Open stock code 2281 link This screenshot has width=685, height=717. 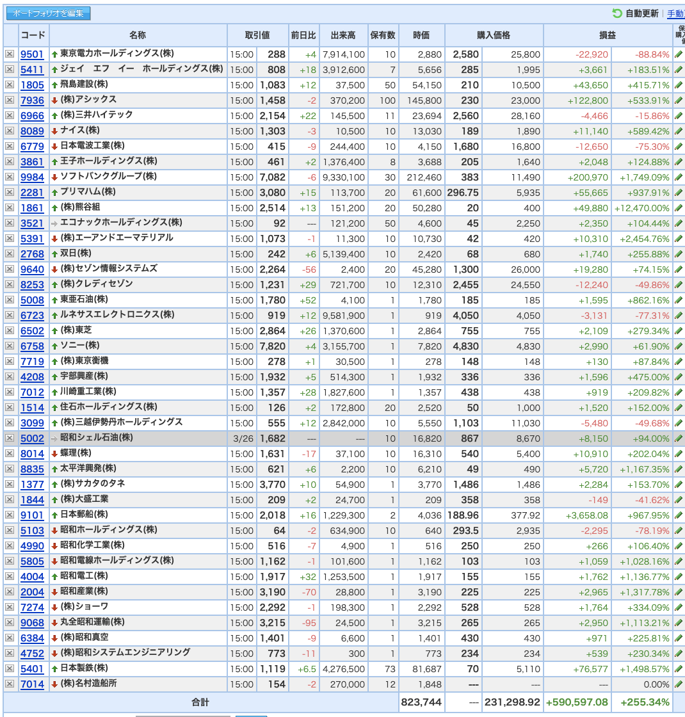click(x=32, y=193)
